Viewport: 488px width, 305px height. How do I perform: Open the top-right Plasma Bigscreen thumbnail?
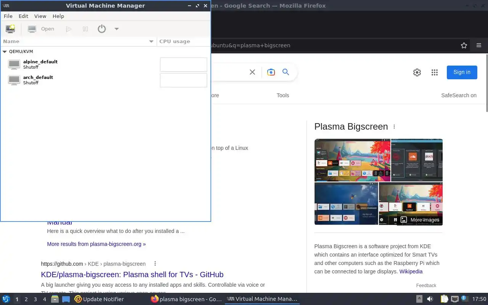pos(417,160)
